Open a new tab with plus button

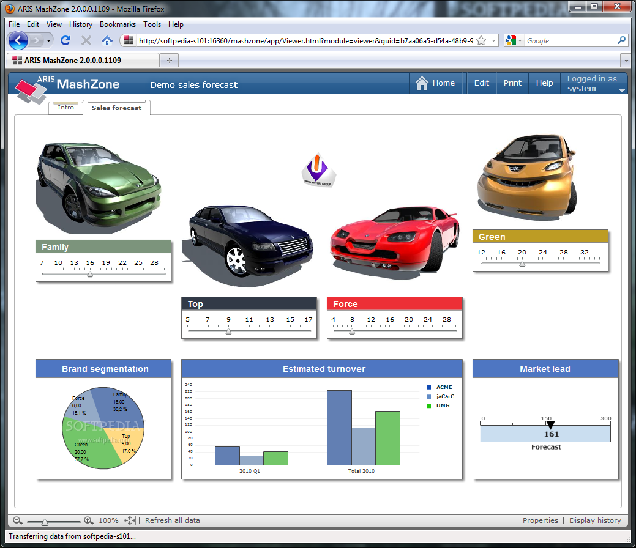[x=170, y=61]
